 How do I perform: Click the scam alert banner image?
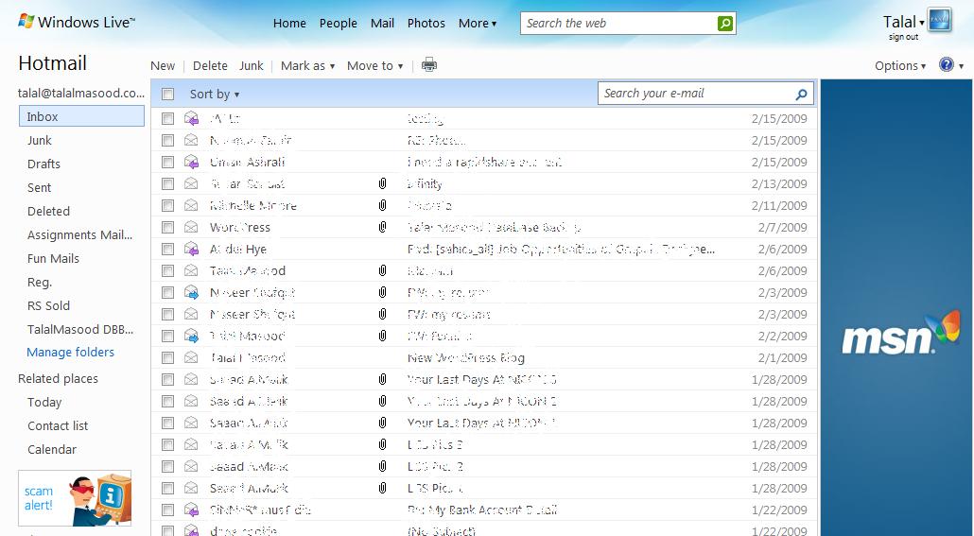click(75, 498)
